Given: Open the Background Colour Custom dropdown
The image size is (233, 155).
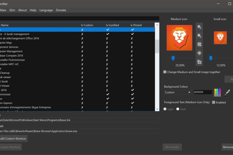Looking at the screenshot, I should [x=178, y=92].
